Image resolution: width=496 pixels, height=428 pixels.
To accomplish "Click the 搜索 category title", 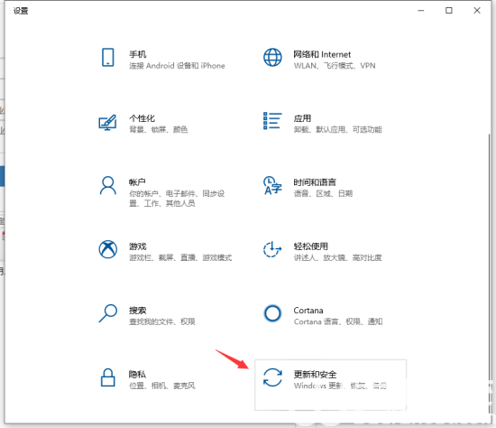I will coord(138,311).
